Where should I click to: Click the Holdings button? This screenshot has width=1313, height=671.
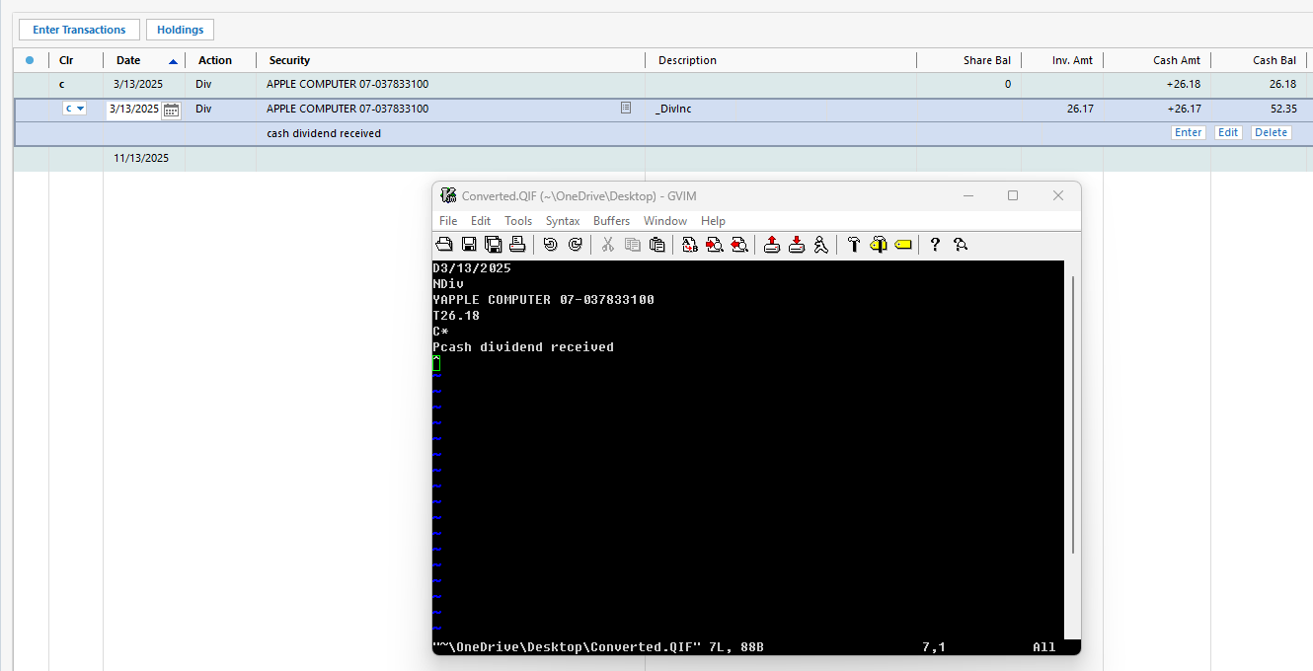[x=180, y=30]
